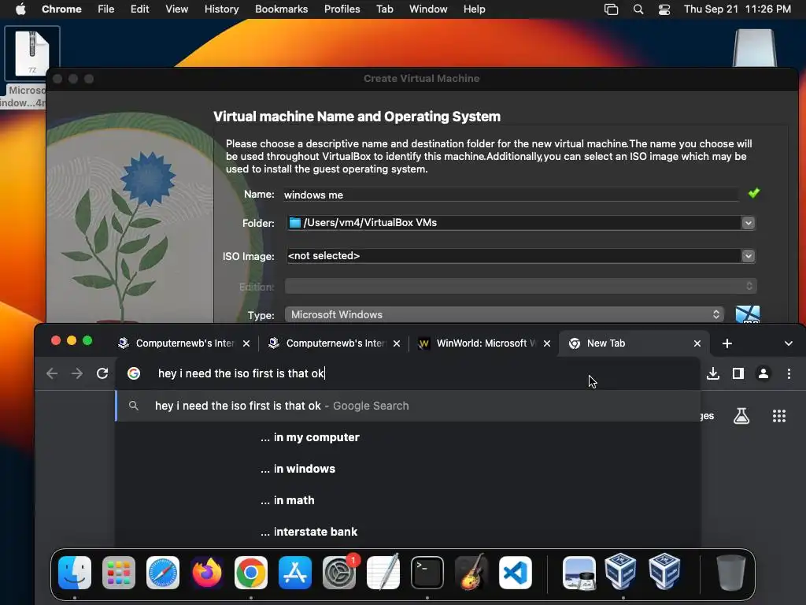Open the Window menu
The height and width of the screenshot is (605, 806).
(428, 9)
